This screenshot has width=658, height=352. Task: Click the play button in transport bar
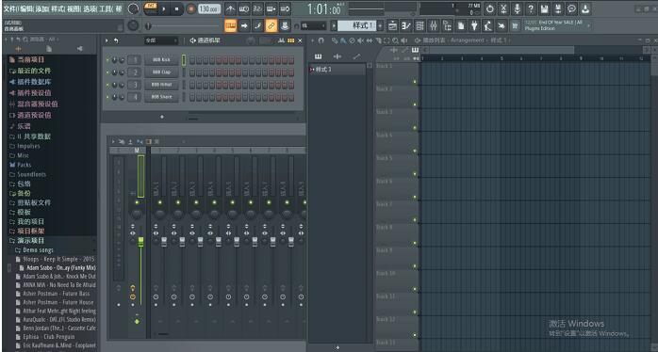164,8
